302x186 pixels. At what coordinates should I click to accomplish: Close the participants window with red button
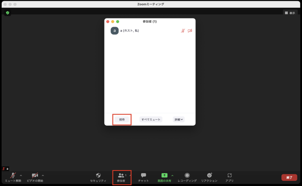[x=108, y=22]
